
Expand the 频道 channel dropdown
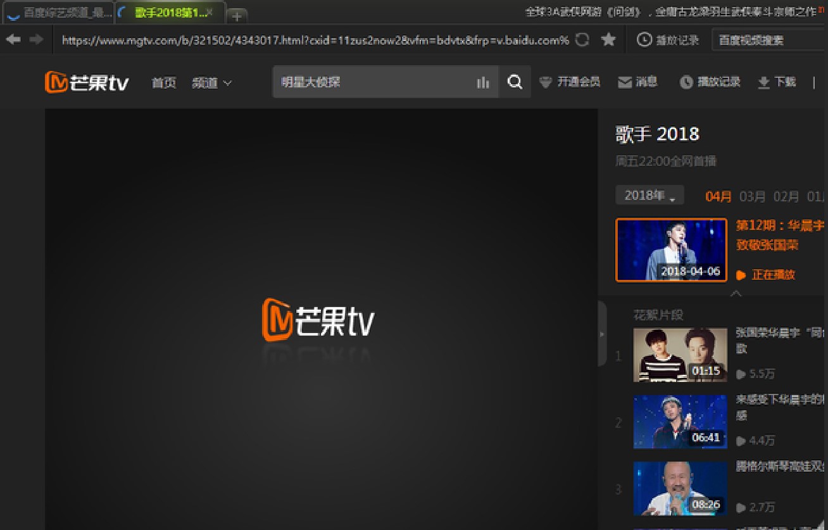212,83
